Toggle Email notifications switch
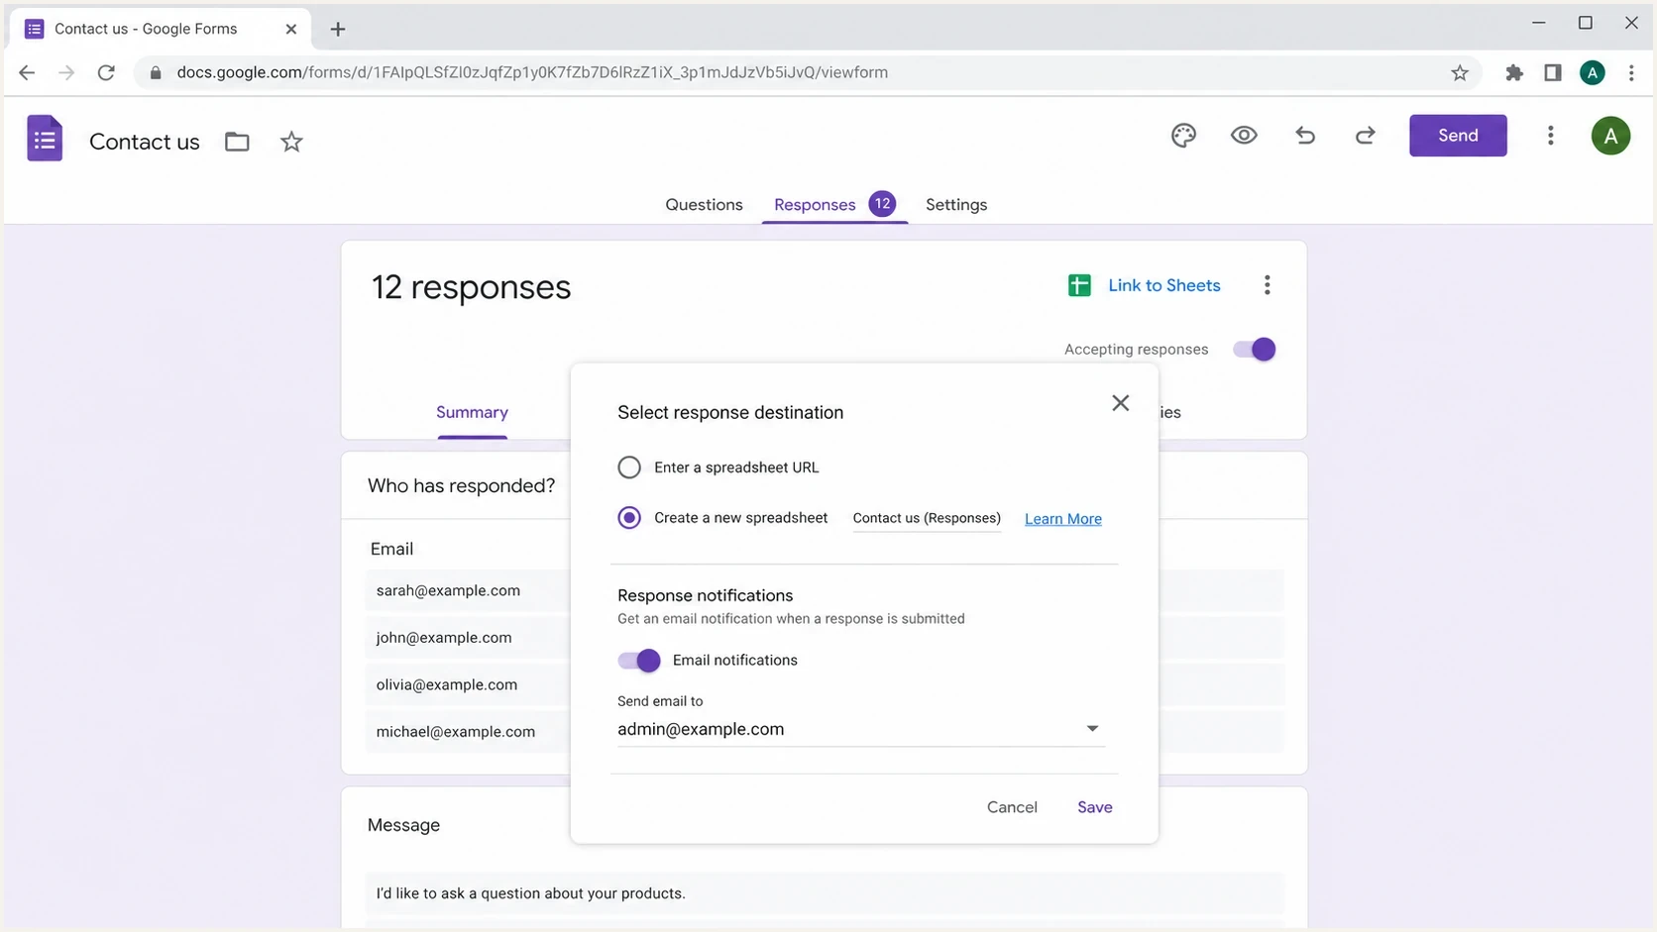This screenshot has height=932, width=1657. [x=639, y=661]
